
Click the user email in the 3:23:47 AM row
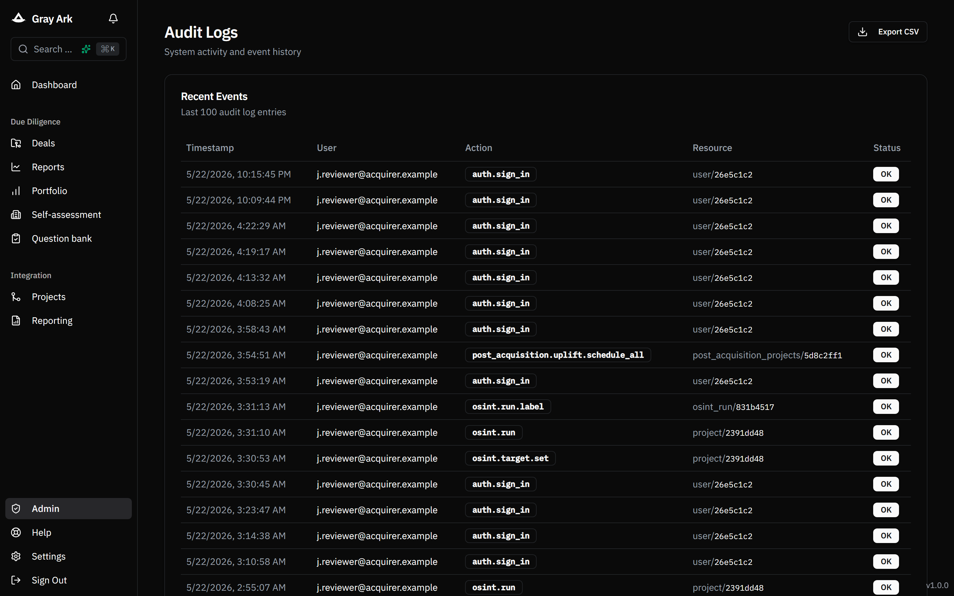tap(377, 510)
